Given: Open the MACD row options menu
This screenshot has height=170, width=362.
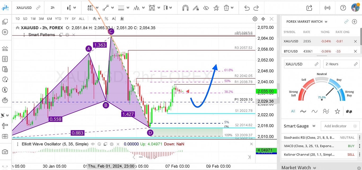Looking at the screenshot, I should coord(360,146).
